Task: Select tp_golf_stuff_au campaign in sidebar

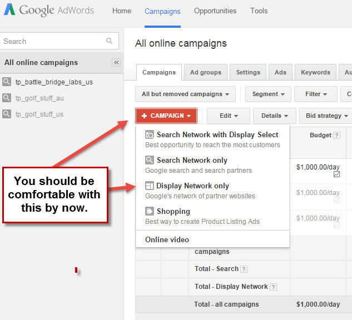Action: point(39,98)
